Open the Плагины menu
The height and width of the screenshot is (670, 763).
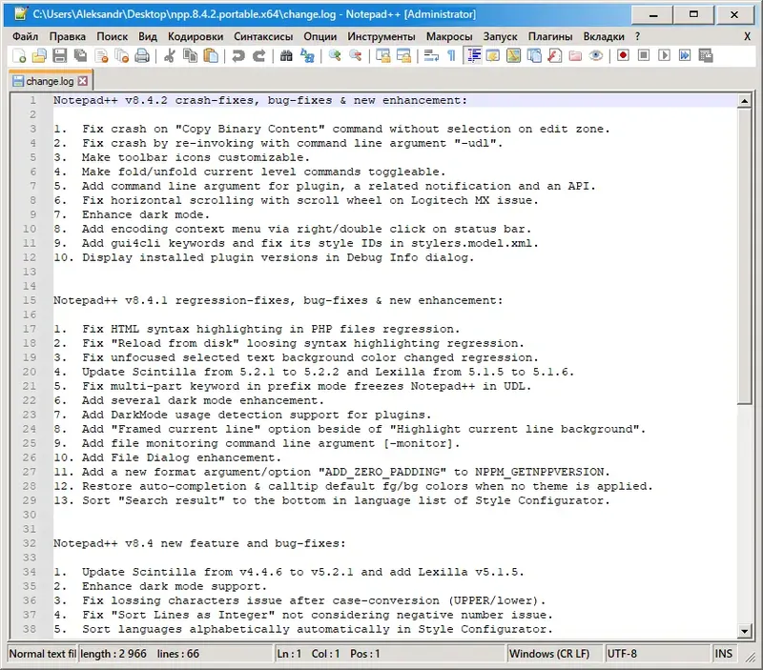click(550, 36)
